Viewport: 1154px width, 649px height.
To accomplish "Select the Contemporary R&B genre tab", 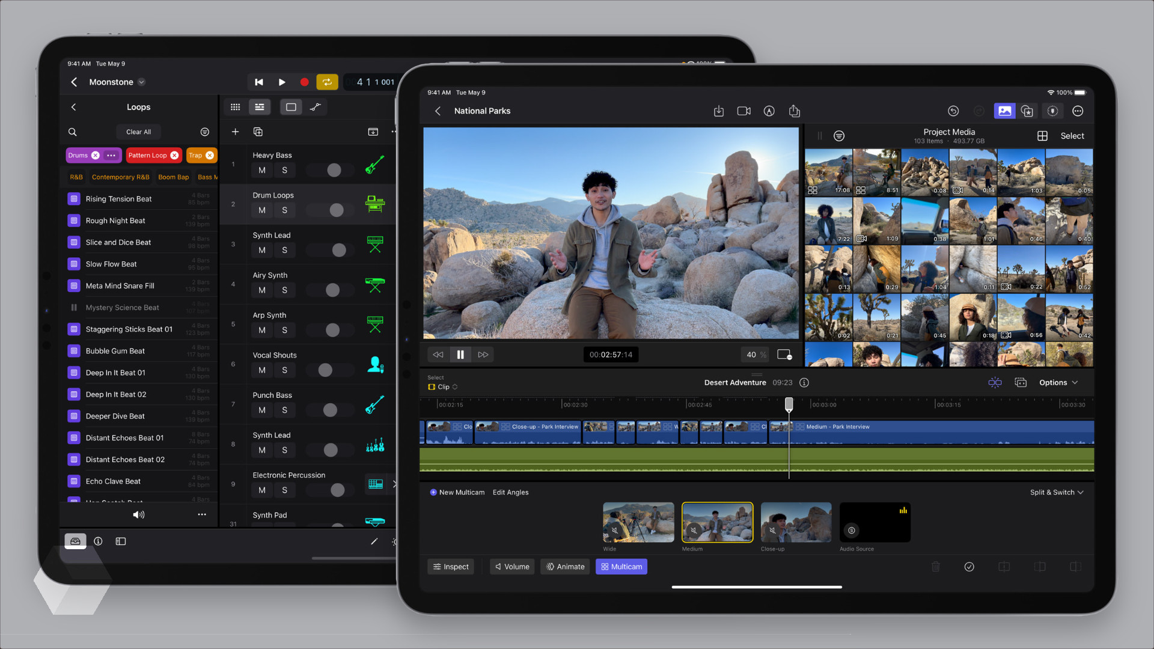I will pos(120,177).
